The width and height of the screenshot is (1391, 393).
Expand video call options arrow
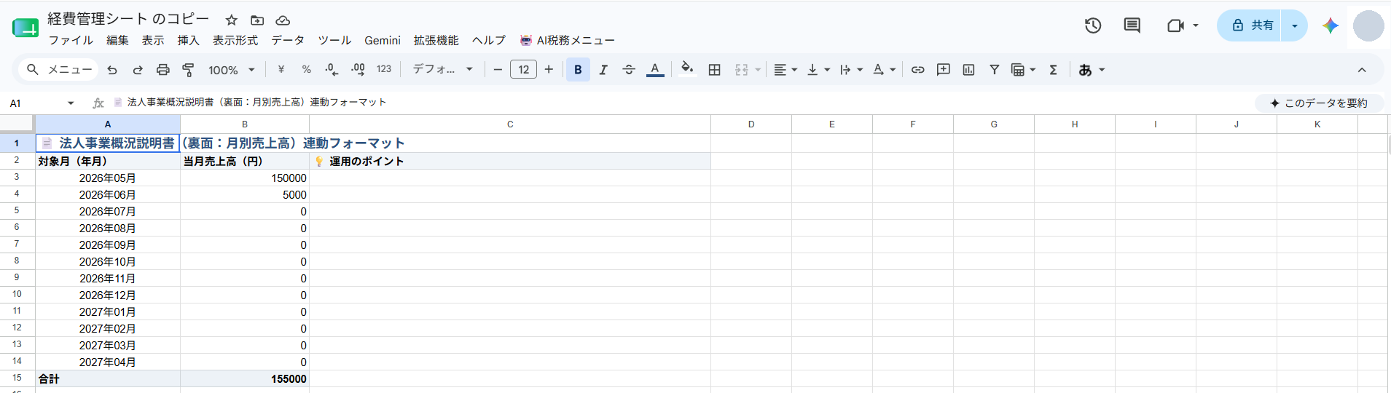[1196, 25]
